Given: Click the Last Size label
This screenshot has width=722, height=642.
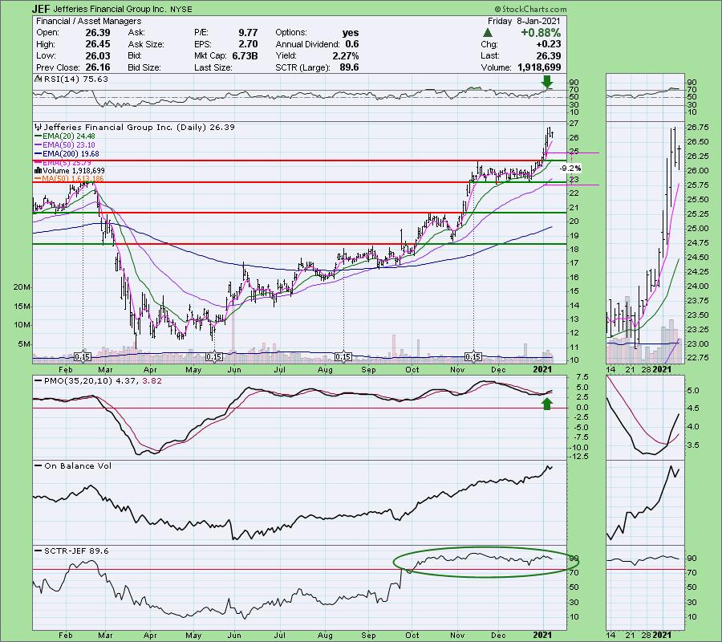Looking at the screenshot, I should click(213, 67).
